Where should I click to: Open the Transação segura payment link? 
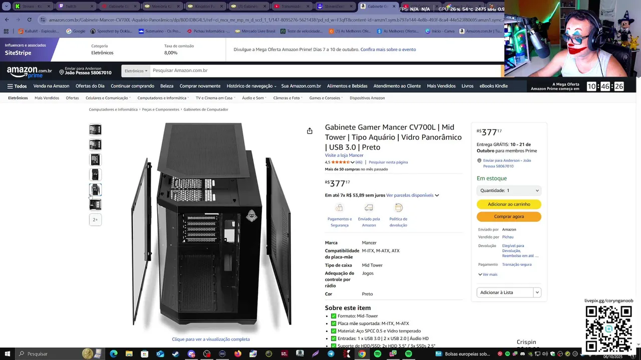(517, 264)
